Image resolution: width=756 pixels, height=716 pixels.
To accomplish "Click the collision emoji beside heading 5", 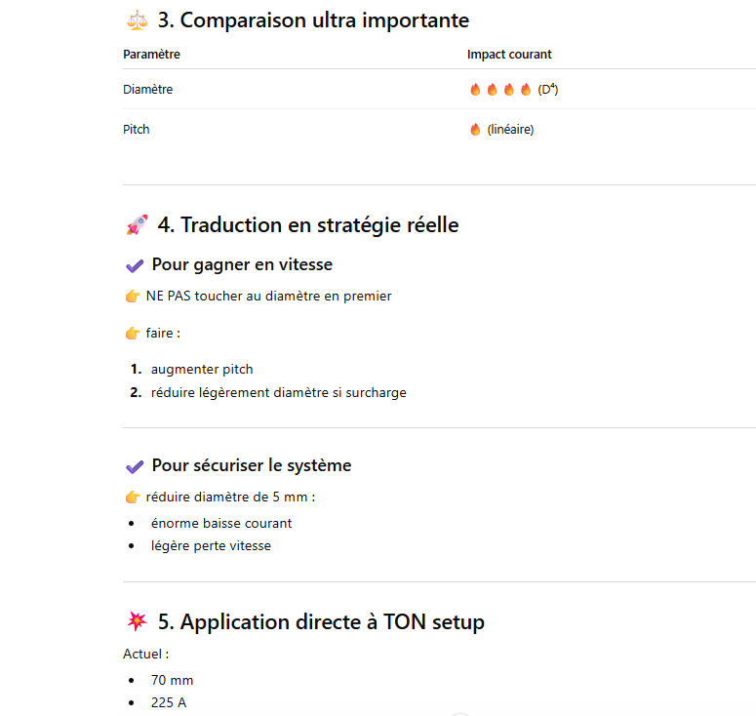I will click(x=137, y=622).
